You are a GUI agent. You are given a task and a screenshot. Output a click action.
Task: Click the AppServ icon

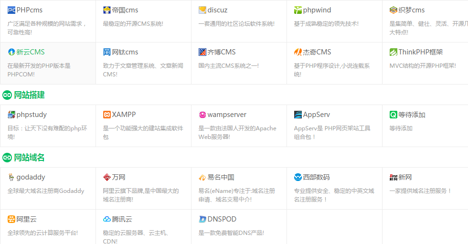(x=298, y=115)
